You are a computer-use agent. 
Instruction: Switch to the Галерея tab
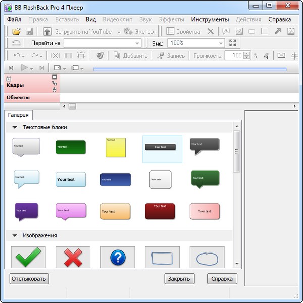click(x=19, y=116)
